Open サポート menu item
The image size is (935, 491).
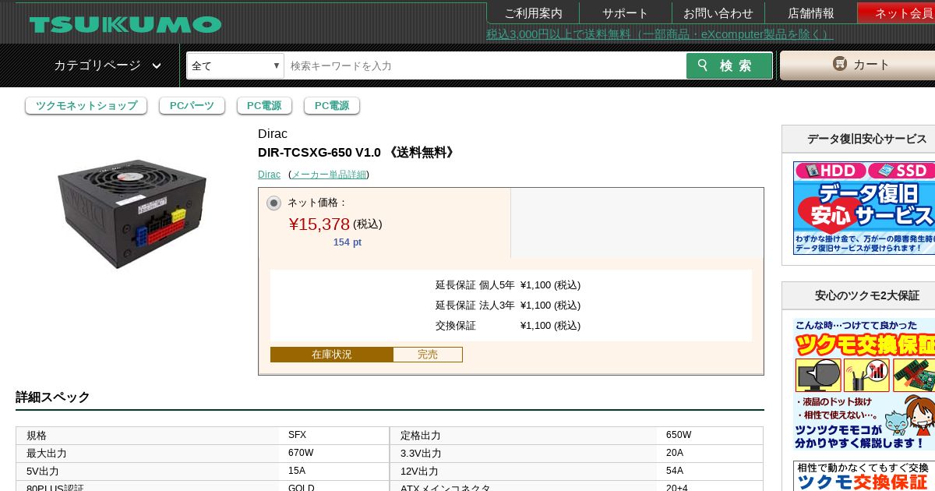tap(625, 13)
